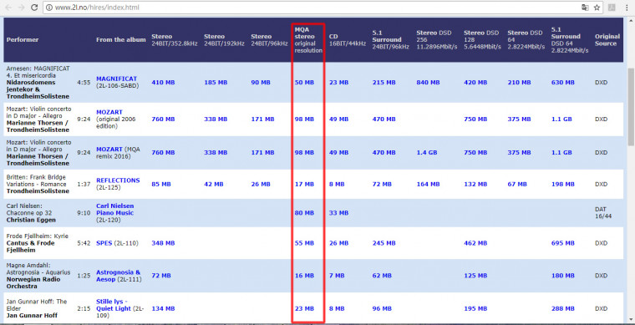Bookmark this page with the star icon
The height and width of the screenshot is (325, 635).
click(597, 8)
